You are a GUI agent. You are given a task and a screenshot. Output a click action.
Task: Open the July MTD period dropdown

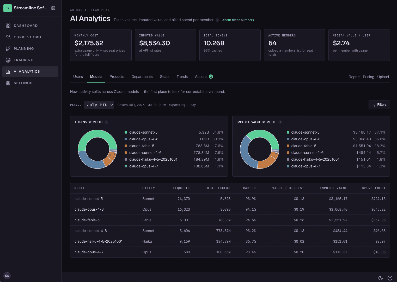99,105
